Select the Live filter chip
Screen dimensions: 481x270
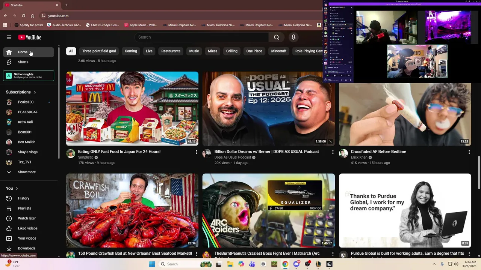[x=149, y=51]
